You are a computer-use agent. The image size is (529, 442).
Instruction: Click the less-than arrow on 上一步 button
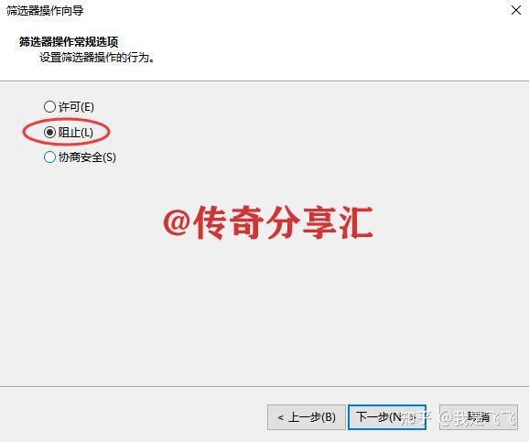point(280,417)
